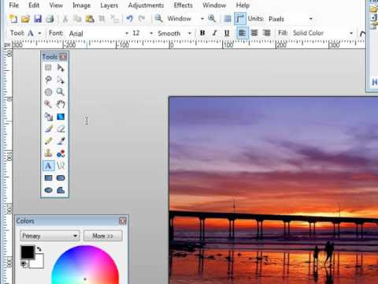Choose the Paint Bucket tool
378x284 pixels.
[x=48, y=117]
